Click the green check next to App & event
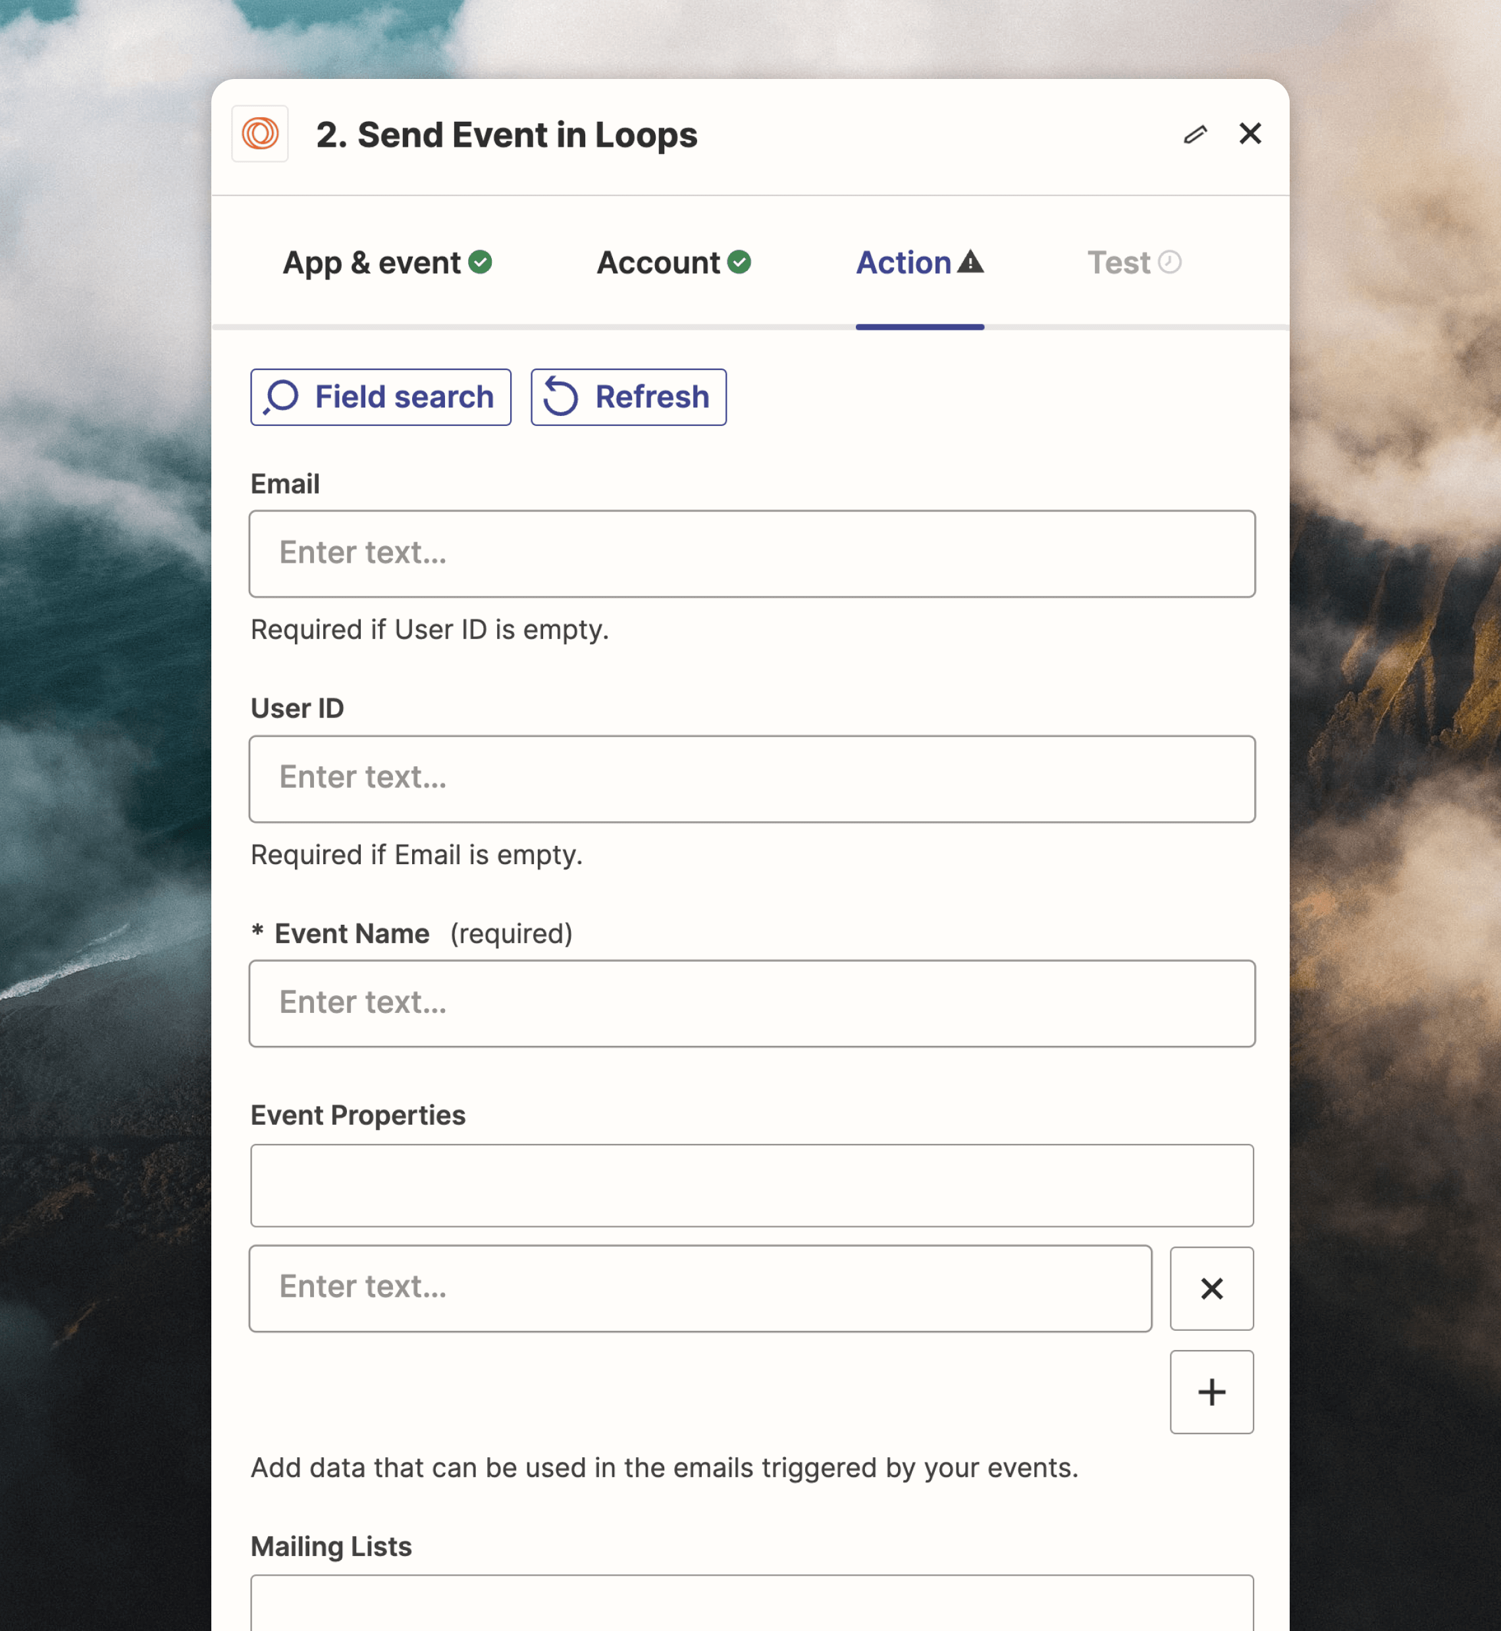 (x=480, y=261)
